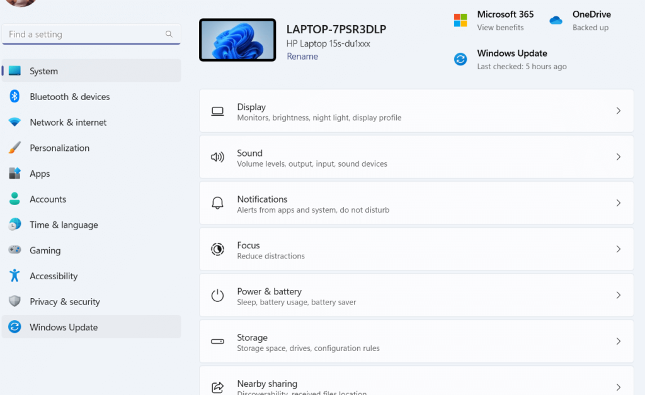Select System in the sidebar
645x395 pixels.
click(91, 70)
